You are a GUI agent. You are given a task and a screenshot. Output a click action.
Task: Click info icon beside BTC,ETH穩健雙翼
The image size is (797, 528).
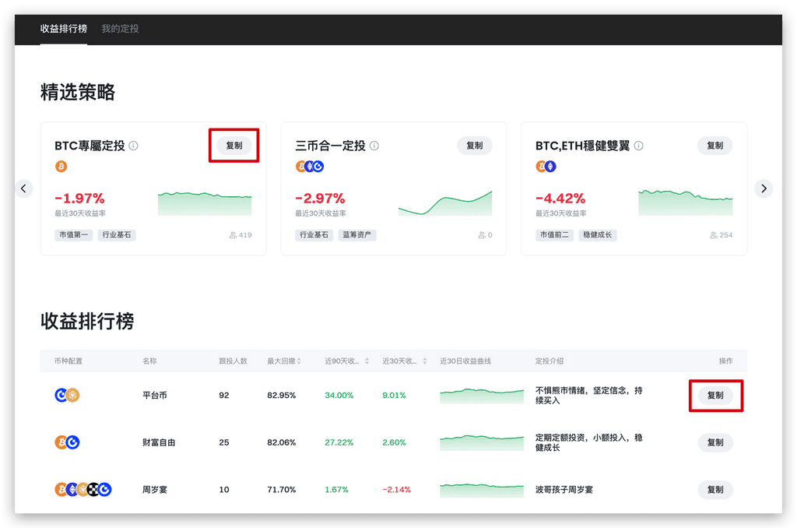point(639,146)
